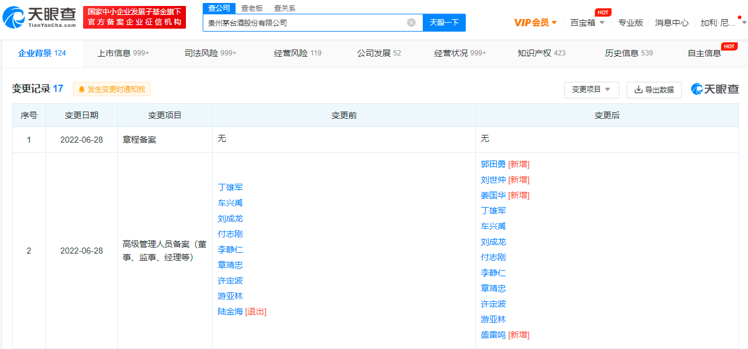Open 章靖忠 link in 变更前 column

pos(230,265)
